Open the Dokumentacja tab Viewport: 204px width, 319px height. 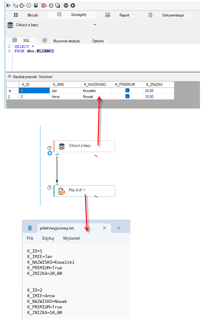click(x=165, y=15)
